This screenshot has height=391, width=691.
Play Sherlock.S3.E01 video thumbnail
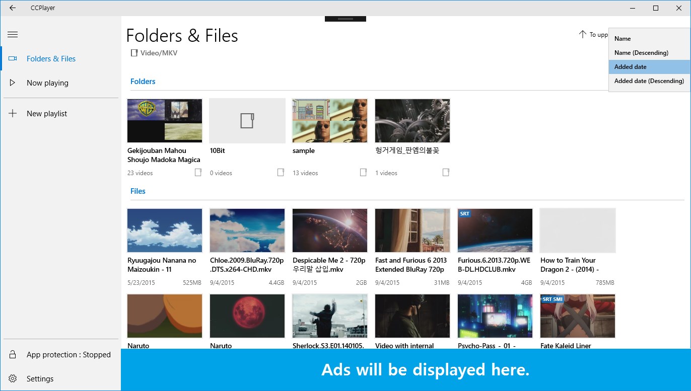coord(330,316)
